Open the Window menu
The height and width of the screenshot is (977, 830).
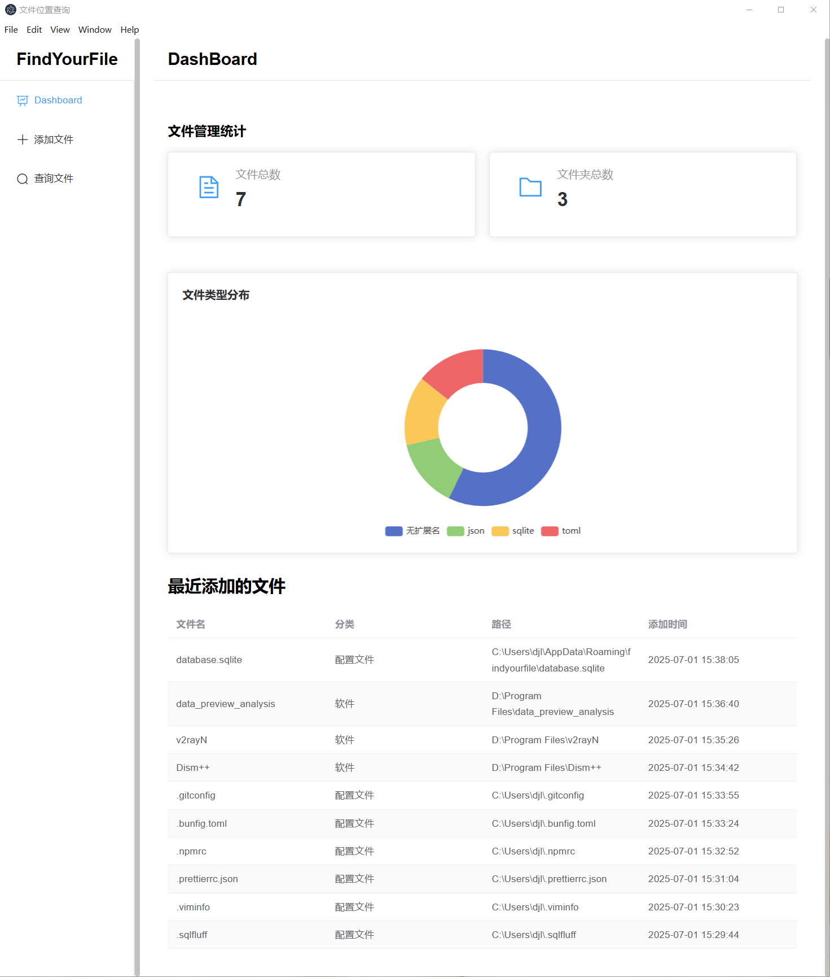click(x=95, y=29)
